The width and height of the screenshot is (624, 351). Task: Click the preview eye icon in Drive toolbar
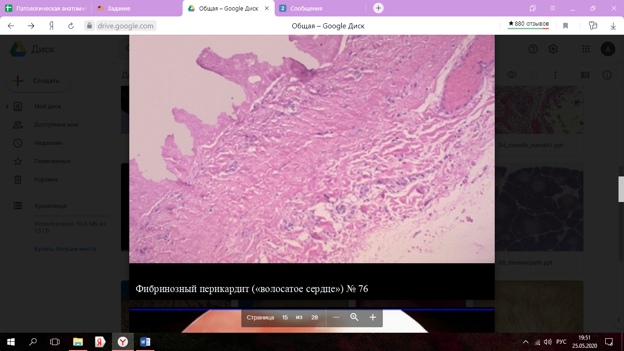tap(511, 75)
